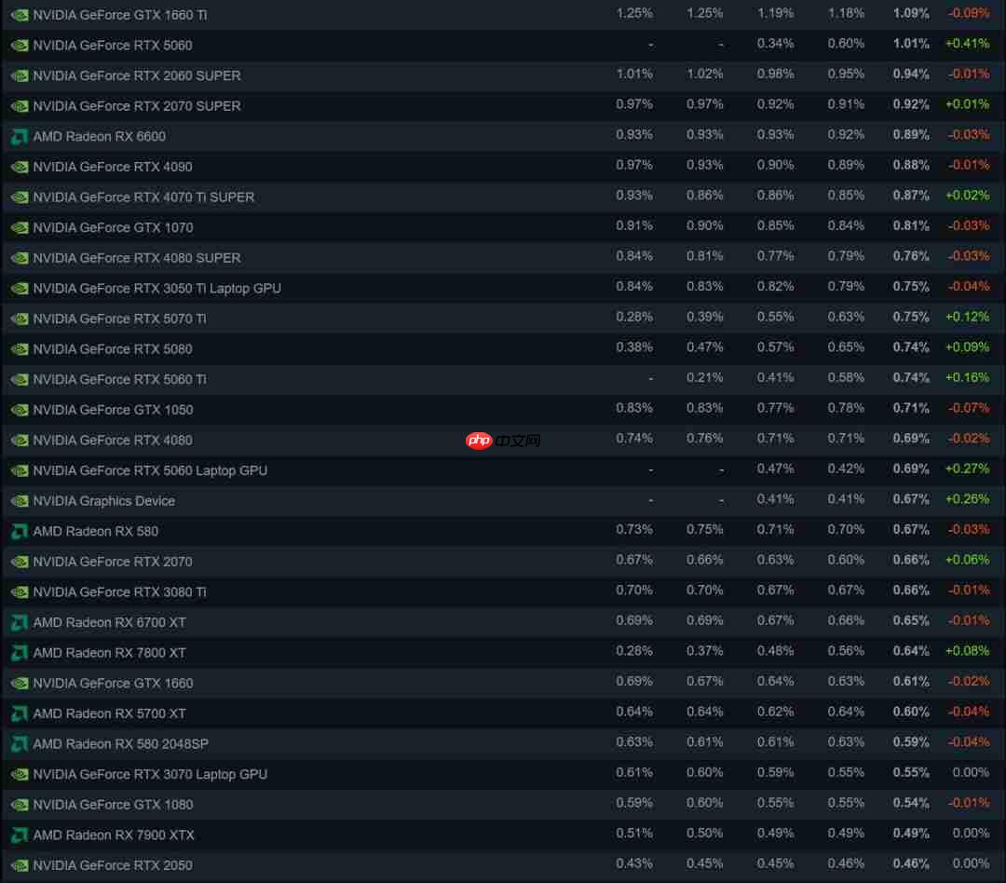Click the NVIDIA icon beside RTX 5070 Ti
The width and height of the screenshot is (1006, 883).
click(20, 319)
